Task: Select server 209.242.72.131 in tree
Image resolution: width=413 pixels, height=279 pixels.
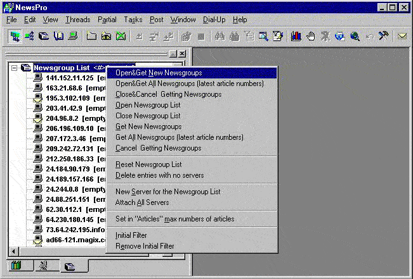Action: (x=70, y=149)
